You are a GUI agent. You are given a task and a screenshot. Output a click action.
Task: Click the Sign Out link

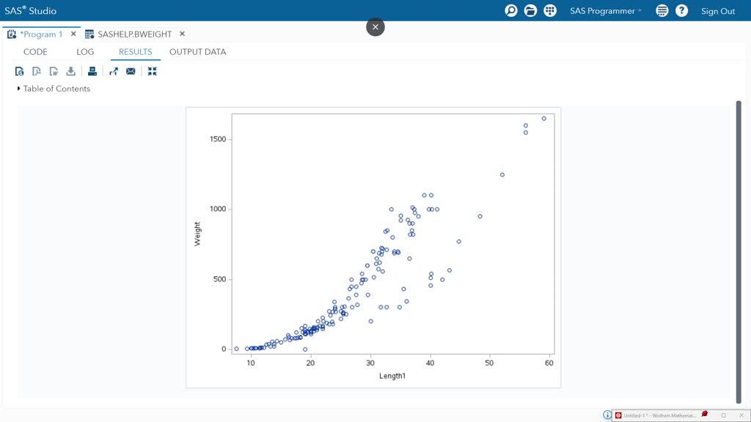[717, 10]
